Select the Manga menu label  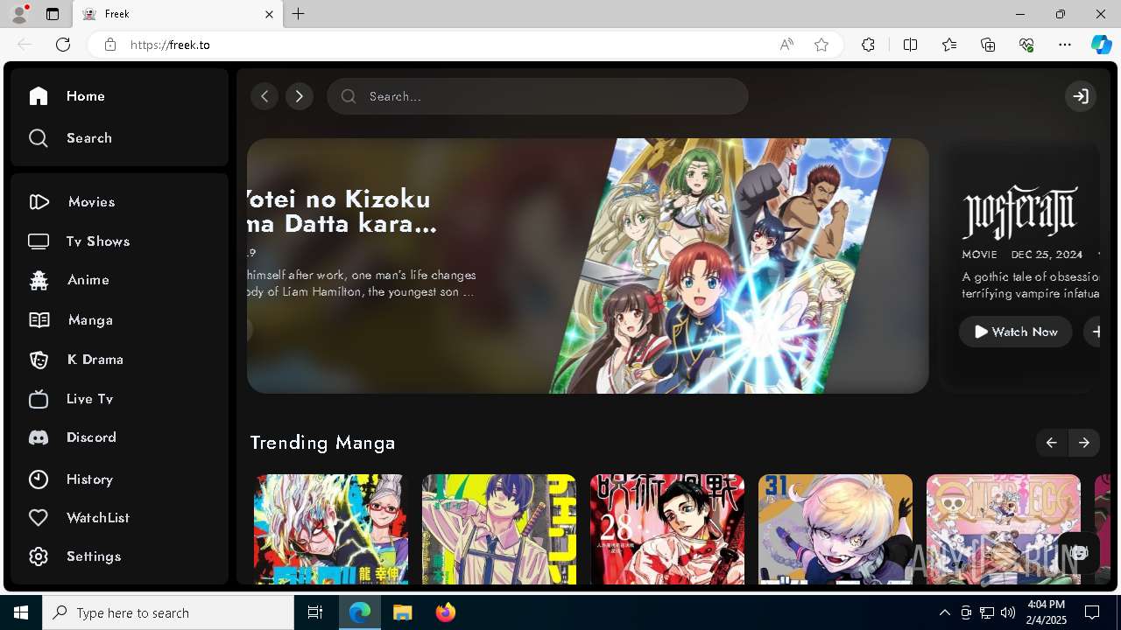point(90,320)
